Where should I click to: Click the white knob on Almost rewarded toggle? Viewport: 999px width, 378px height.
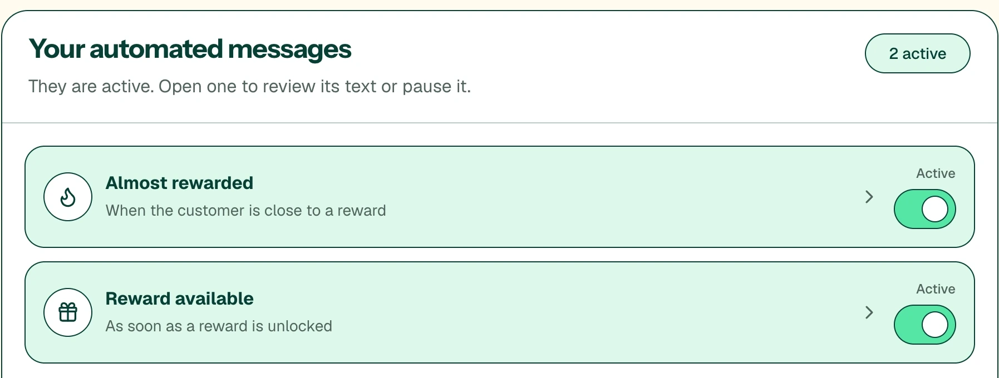tap(935, 209)
